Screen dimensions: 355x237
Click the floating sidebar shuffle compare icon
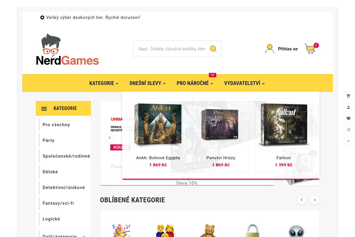pyautogui.click(x=348, y=130)
